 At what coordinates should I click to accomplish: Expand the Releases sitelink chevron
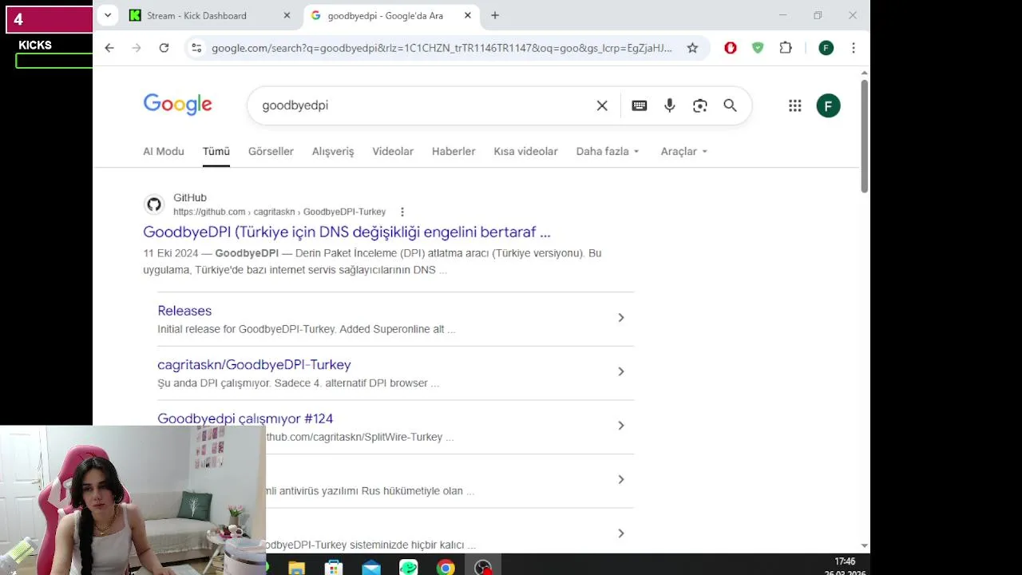coord(620,318)
